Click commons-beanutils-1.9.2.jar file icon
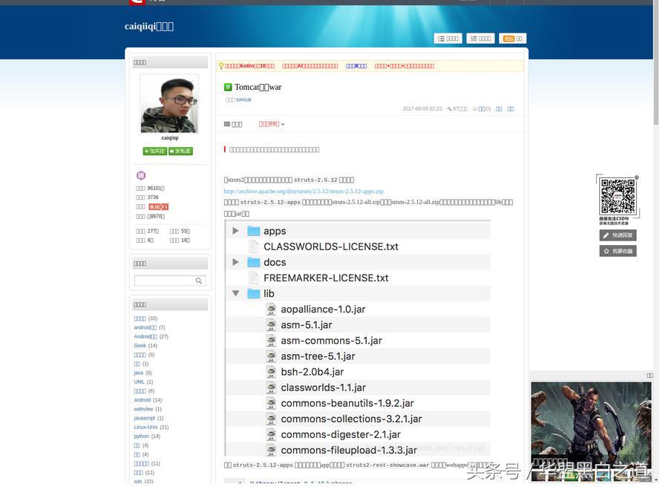660x487 pixels. coord(271,403)
